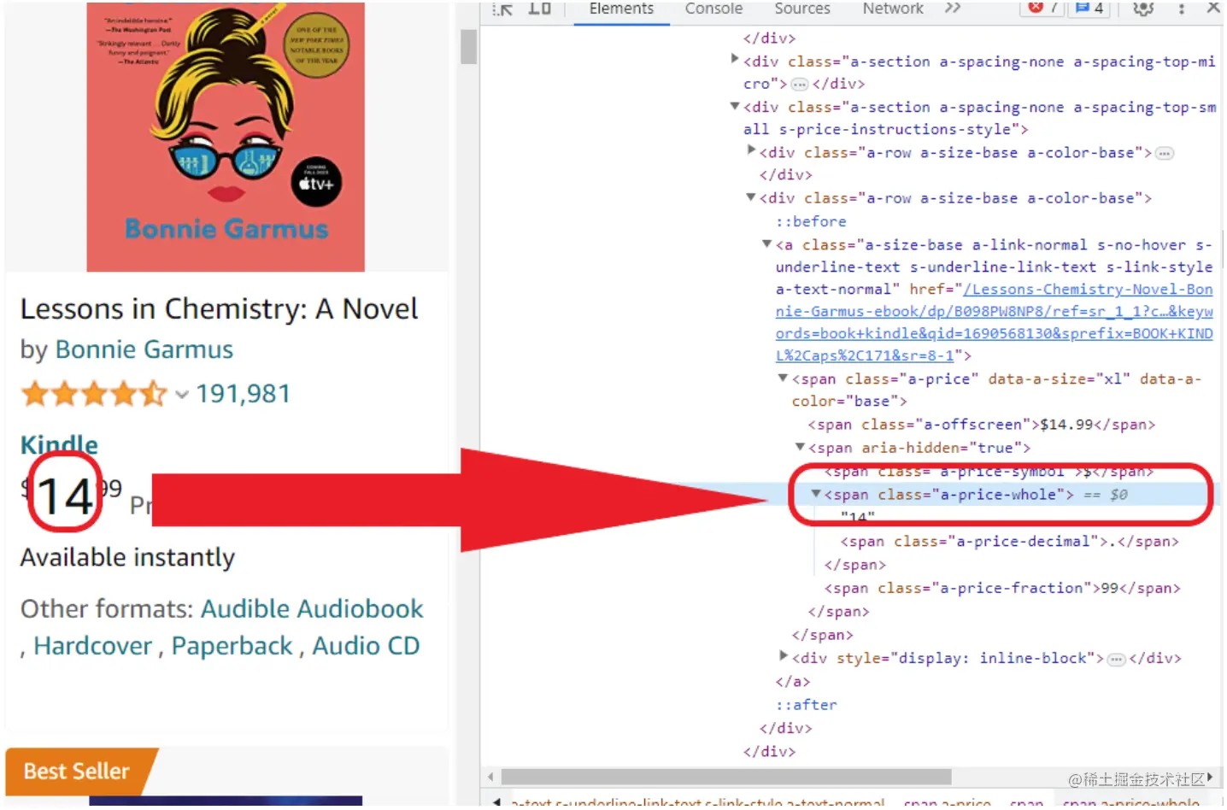Open the 191,981 reviews link
Viewport: 1227px width, 810px height.
pos(244,394)
